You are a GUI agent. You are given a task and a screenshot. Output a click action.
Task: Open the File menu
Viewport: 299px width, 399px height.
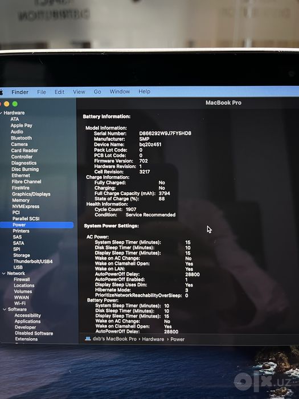(x=42, y=92)
